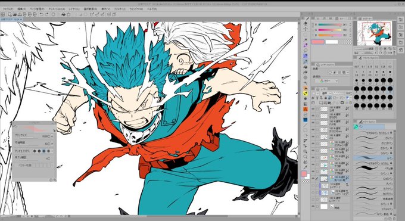Viewport: 405px width, 221px height.
Task: Select the magnifier zoom tool in tool palette
Action: (306, 157)
